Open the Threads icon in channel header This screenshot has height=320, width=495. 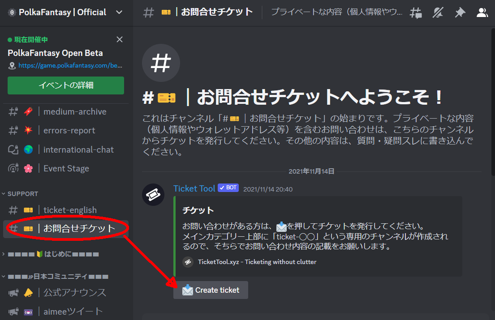tap(416, 13)
